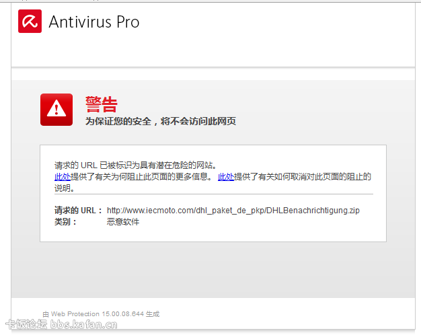Viewport: 421px width, 335px height.
Task: Open second 此处 link about unblocking the page
Action: pos(226,177)
